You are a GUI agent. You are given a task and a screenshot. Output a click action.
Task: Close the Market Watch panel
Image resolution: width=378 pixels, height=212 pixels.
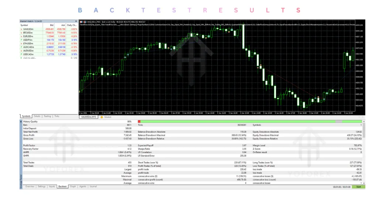(x=76, y=21)
